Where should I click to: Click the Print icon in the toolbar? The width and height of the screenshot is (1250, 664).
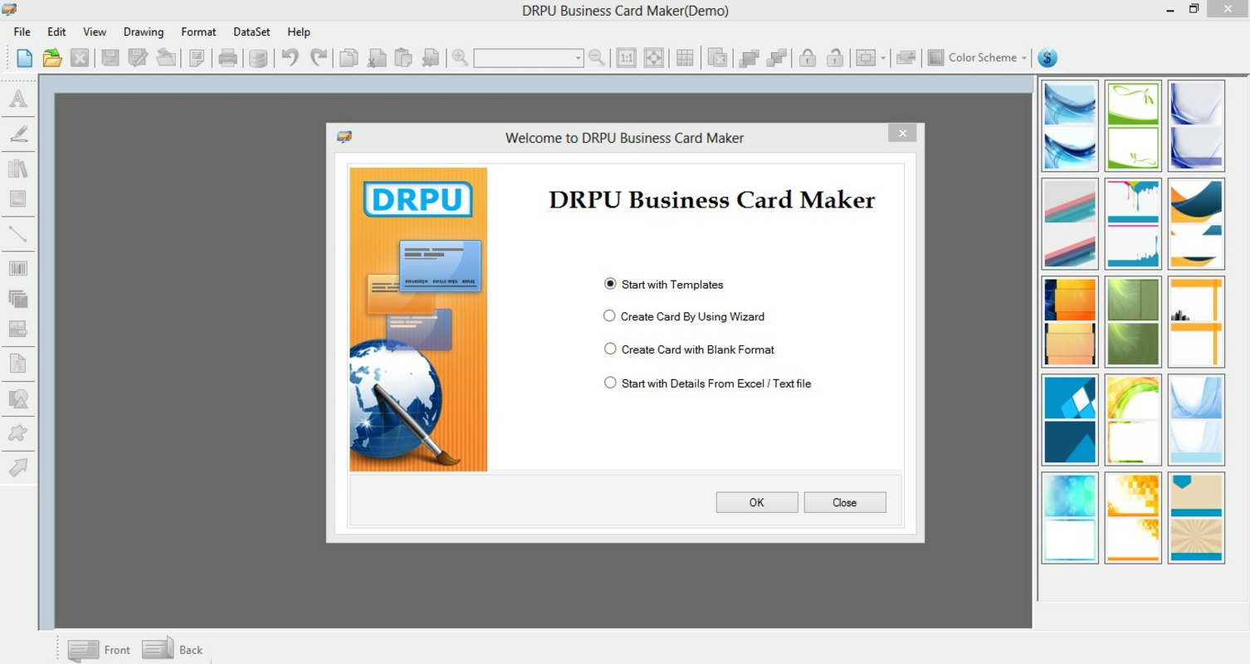click(227, 58)
